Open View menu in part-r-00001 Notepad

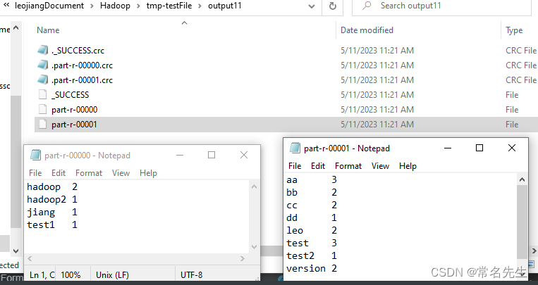tap(380, 166)
